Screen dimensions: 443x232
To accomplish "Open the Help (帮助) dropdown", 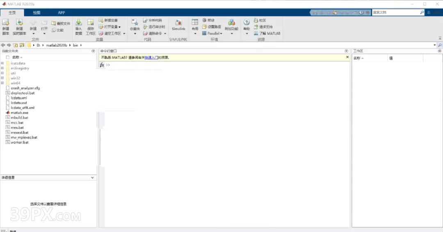I will 247,34.
